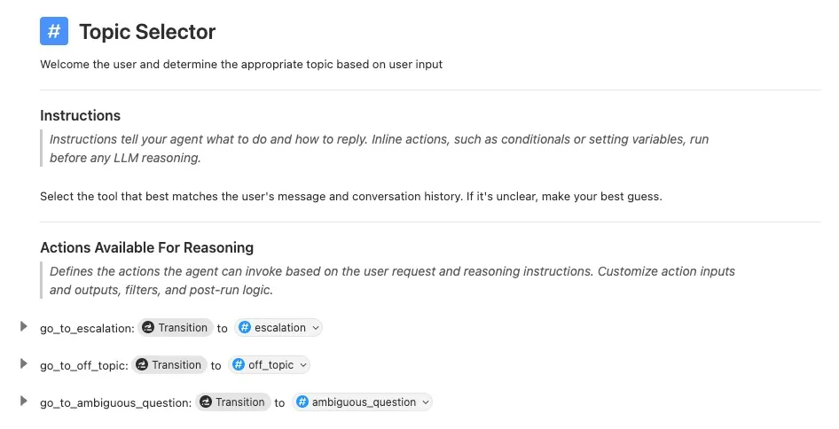Edit the topic description starting with Welcome the user
The height and width of the screenshot is (429, 839).
pyautogui.click(x=240, y=65)
